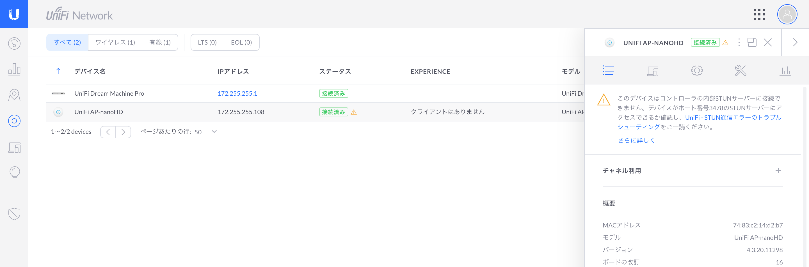Click the user account avatar

tap(787, 14)
